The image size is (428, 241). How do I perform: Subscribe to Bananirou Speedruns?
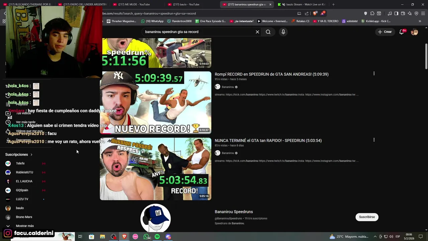pyautogui.click(x=367, y=217)
